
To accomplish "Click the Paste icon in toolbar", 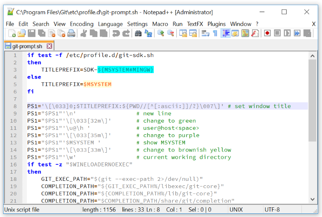I will [x=103, y=33].
